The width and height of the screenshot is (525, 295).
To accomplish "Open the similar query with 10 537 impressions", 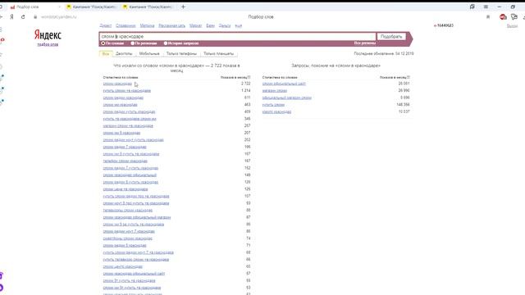I will coord(276,111).
